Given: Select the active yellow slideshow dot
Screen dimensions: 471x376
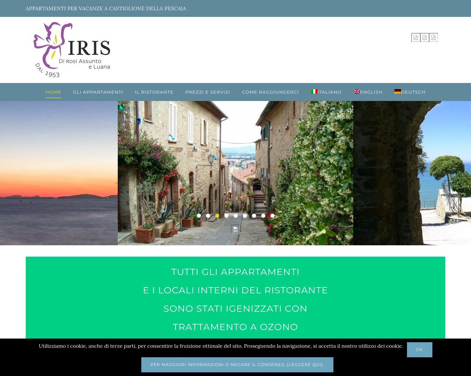Looking at the screenshot, I should (217, 216).
